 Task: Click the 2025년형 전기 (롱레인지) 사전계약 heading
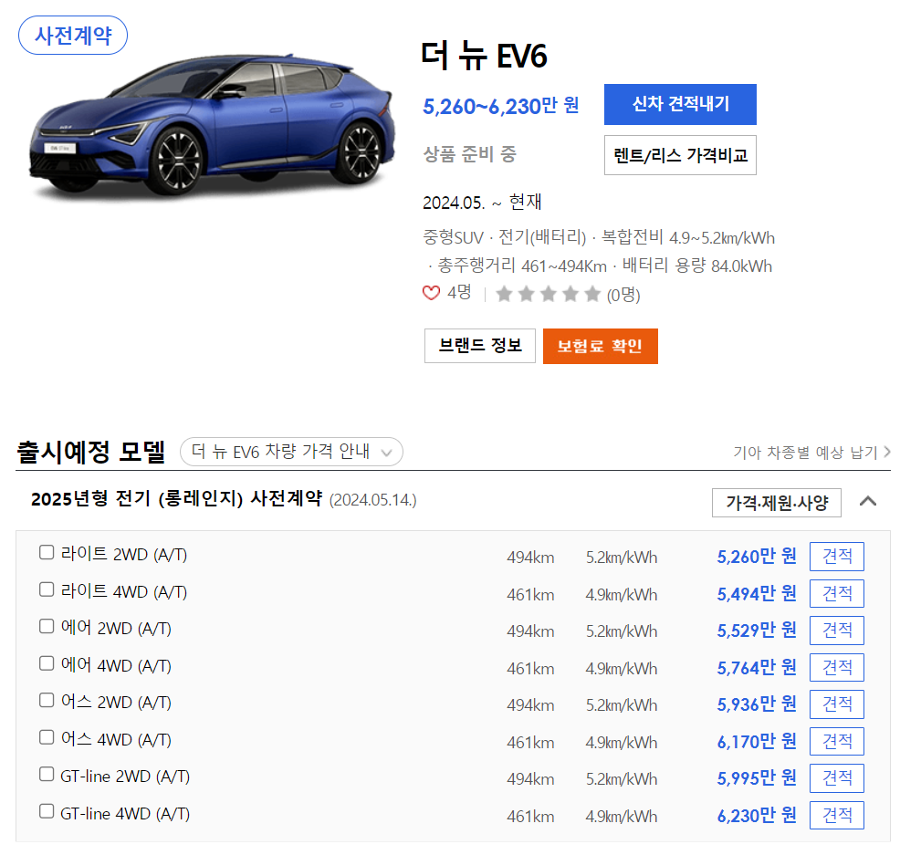pyautogui.click(x=177, y=498)
